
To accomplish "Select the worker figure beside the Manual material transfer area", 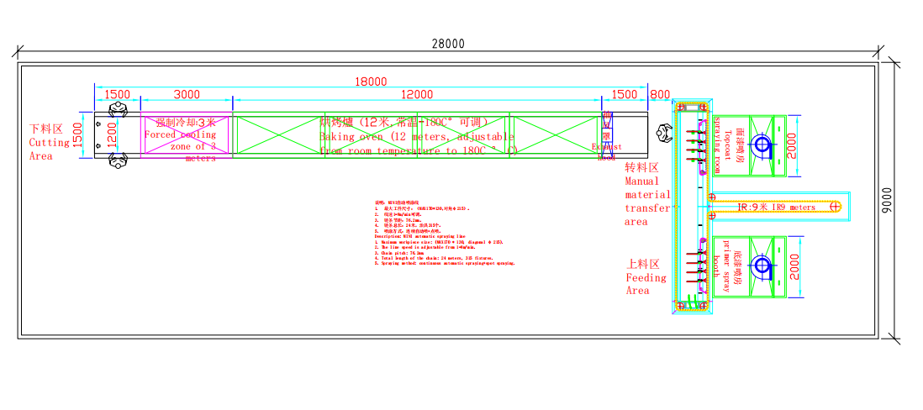I will 665,134.
